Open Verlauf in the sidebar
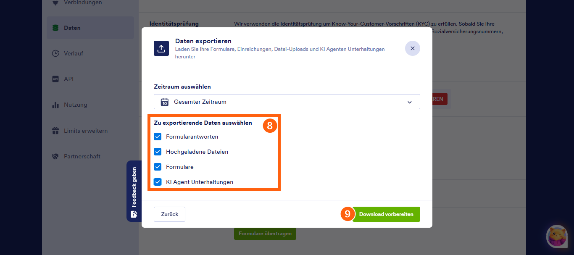Viewport: 574px width, 255px height. coord(90,53)
